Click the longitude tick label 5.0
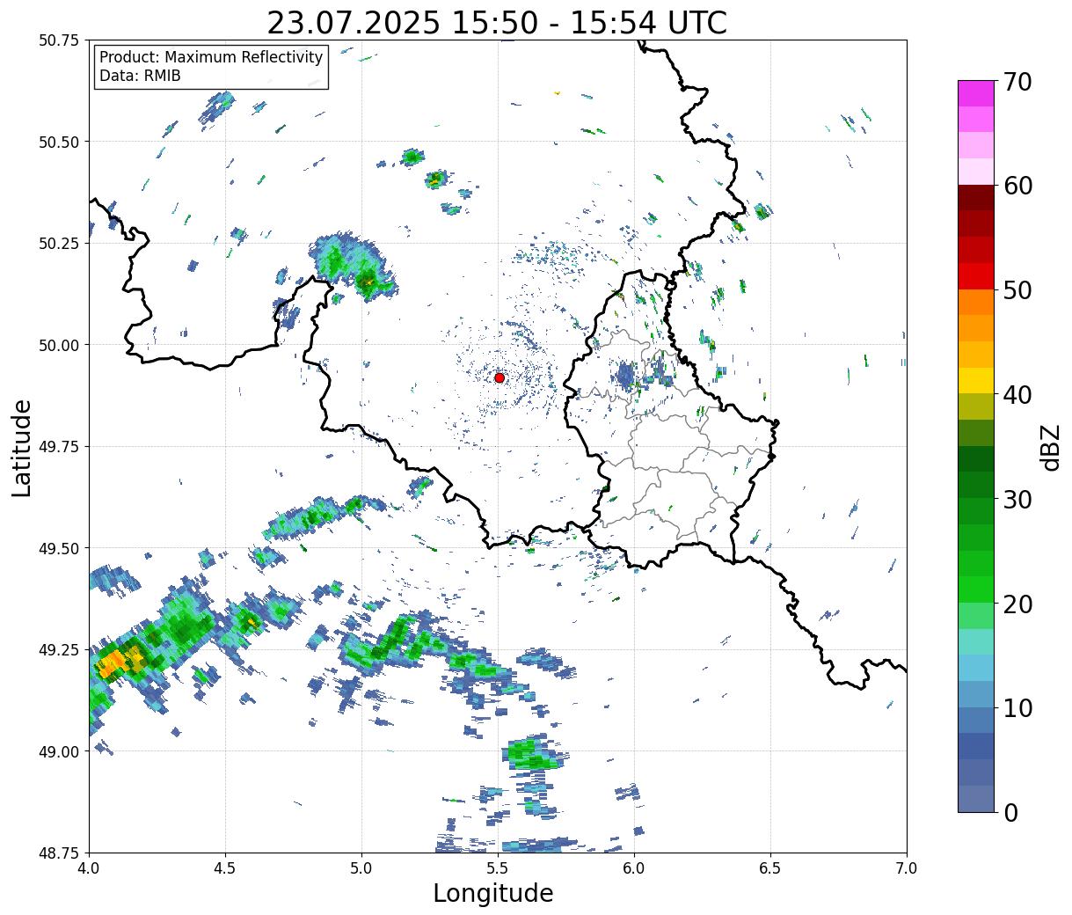 [362, 868]
